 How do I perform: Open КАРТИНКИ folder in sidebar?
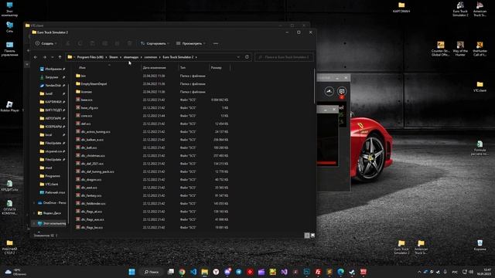click(x=50, y=102)
